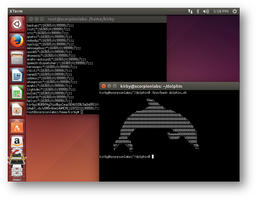
Task: Minimize the root@scorpionlabs terminal window
Action: pyautogui.click(x=37, y=19)
